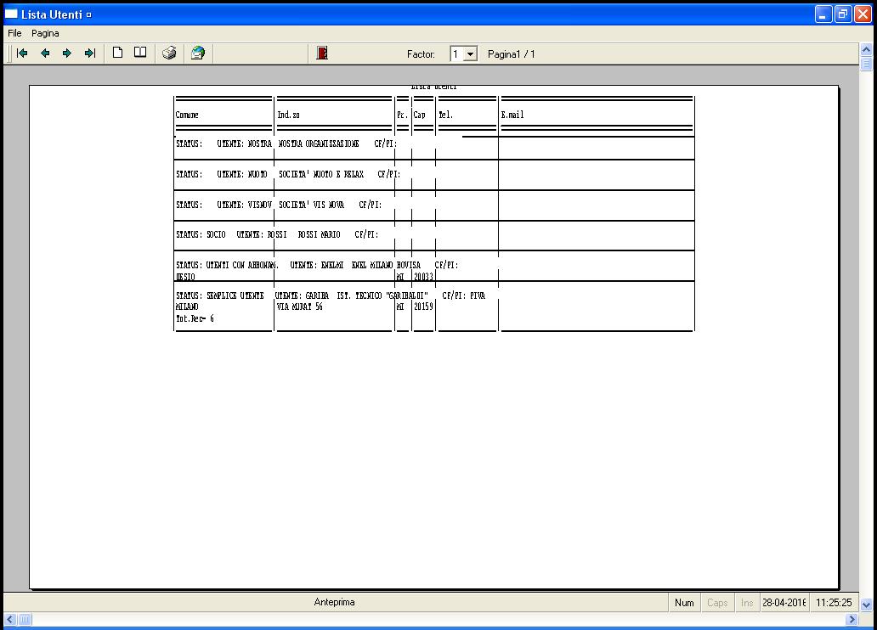Click the "Num" status bar indicator

click(684, 603)
